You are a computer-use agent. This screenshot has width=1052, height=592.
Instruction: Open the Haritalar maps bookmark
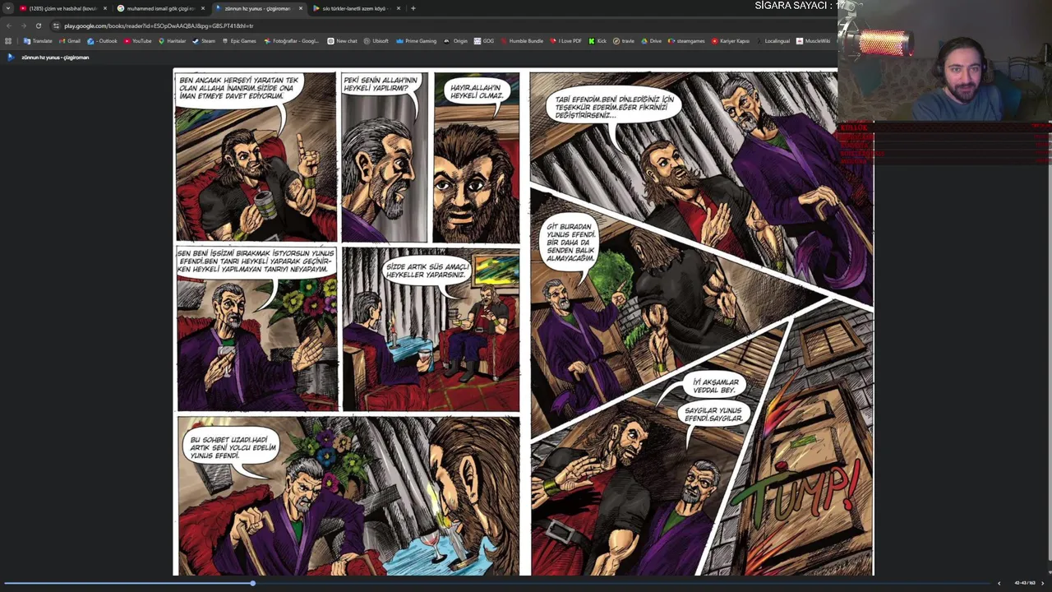pos(173,40)
